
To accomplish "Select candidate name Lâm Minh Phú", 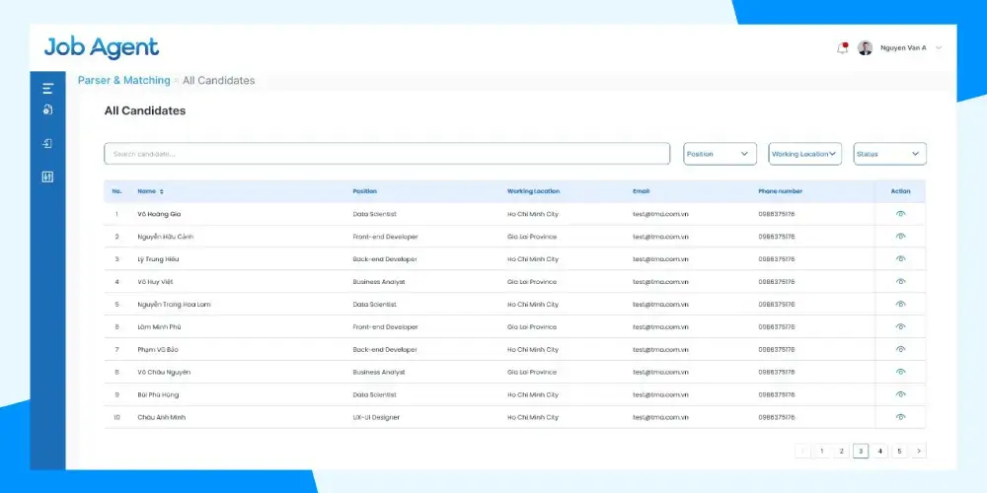I will (x=159, y=327).
